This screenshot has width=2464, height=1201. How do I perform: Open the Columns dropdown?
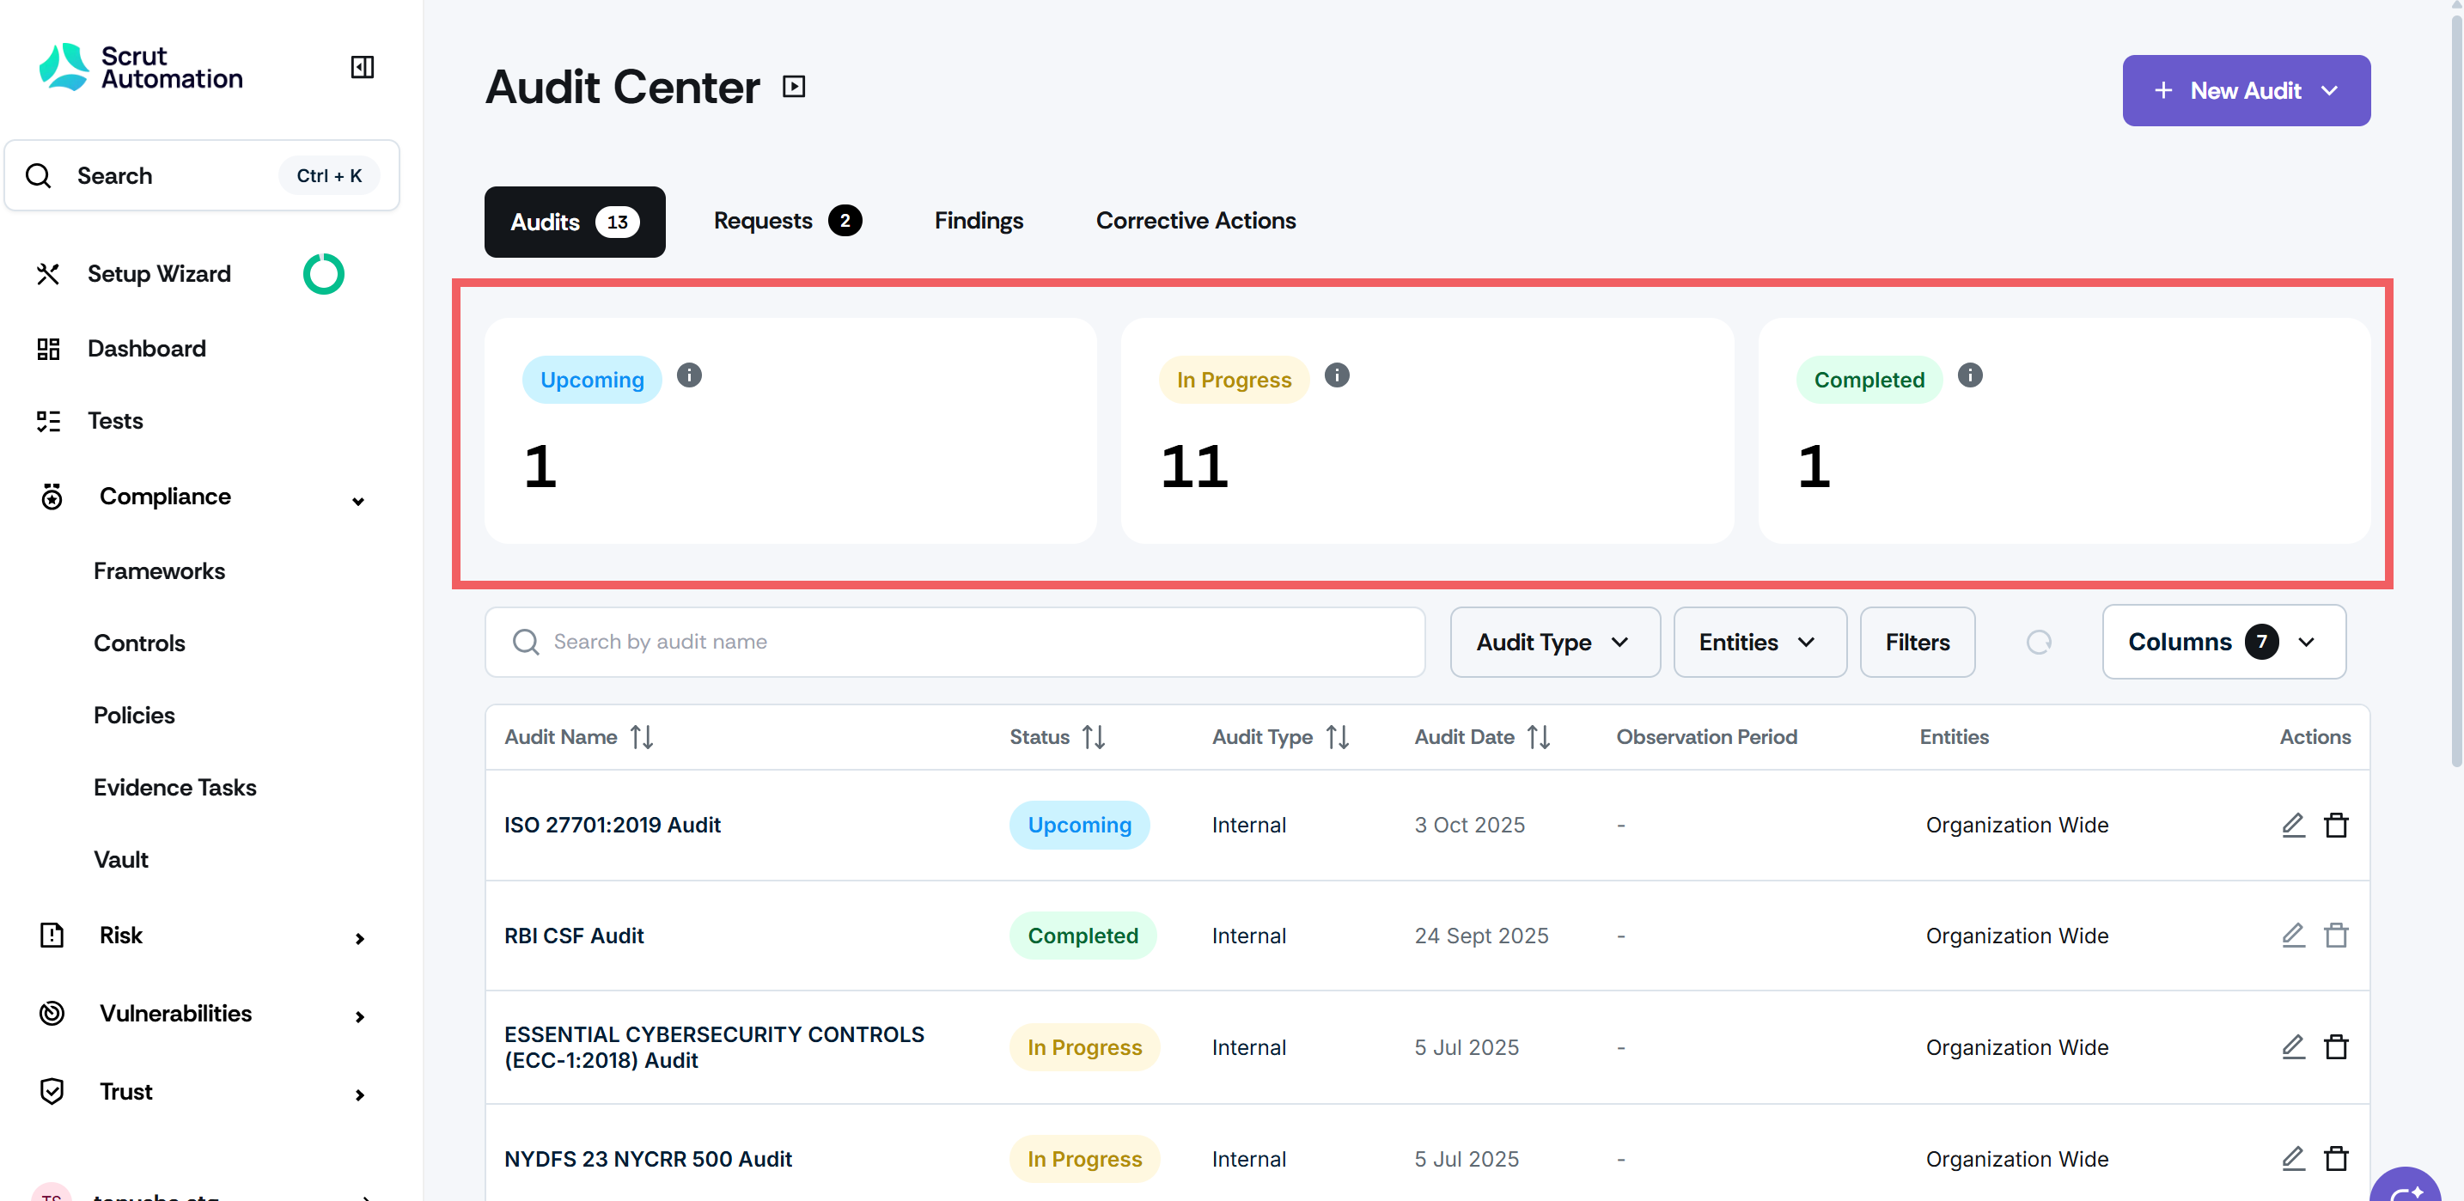[2222, 642]
